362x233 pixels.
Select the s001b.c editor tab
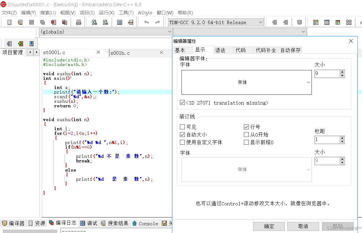(120, 53)
